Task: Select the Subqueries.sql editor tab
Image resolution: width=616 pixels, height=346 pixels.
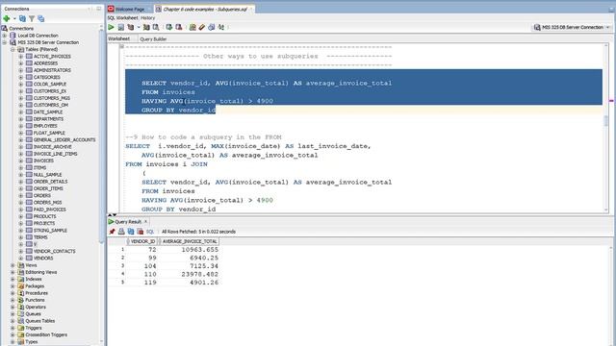Action: [x=205, y=9]
